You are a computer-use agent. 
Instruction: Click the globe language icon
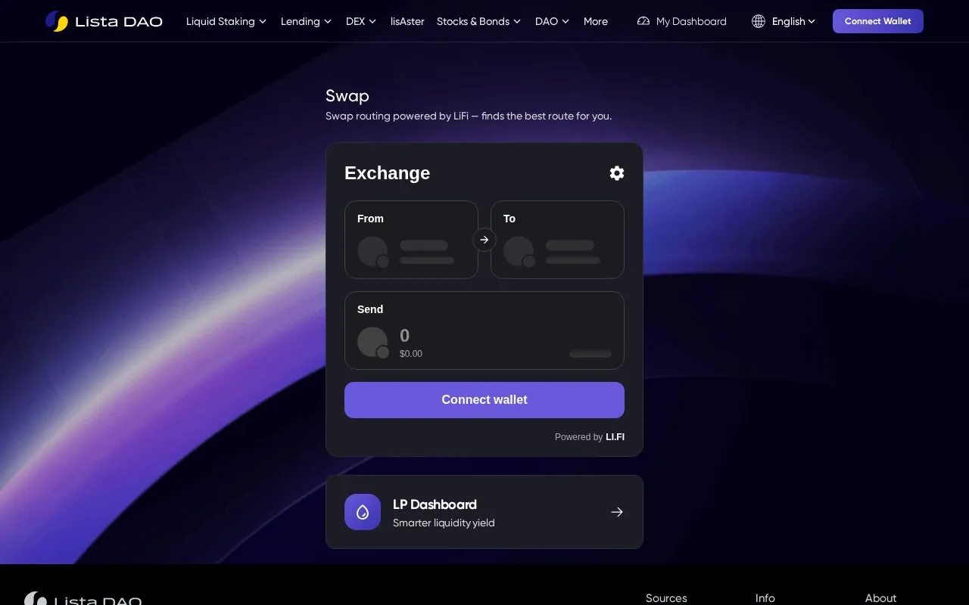(x=759, y=21)
